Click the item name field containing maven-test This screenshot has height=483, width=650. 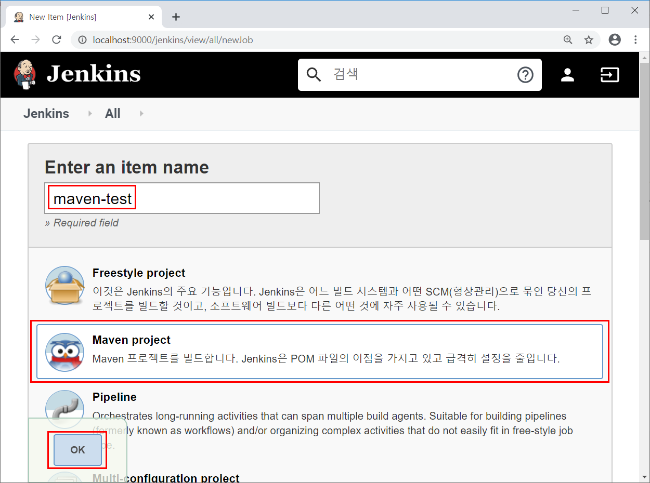[x=182, y=198]
